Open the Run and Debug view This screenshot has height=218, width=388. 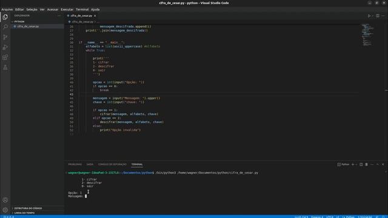[x=5, y=47]
